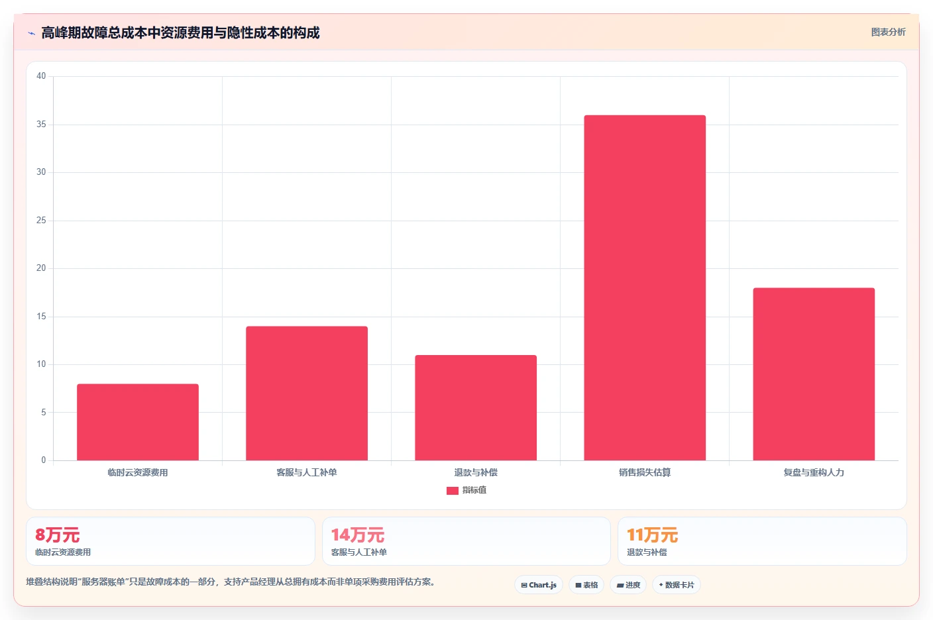The image size is (933, 620).
Task: Click the 表格 tag chip
Action: click(x=586, y=585)
